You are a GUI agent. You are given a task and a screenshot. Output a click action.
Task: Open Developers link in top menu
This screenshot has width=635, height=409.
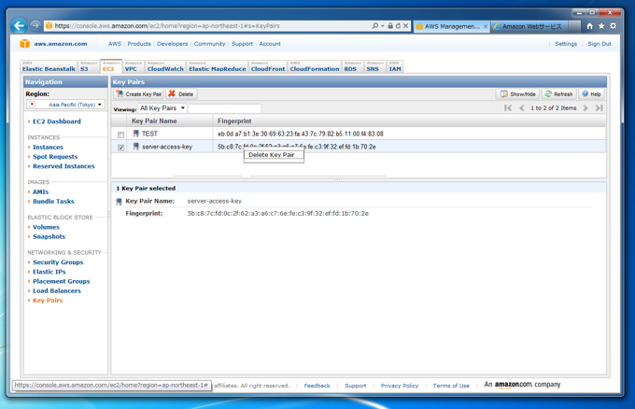[172, 44]
